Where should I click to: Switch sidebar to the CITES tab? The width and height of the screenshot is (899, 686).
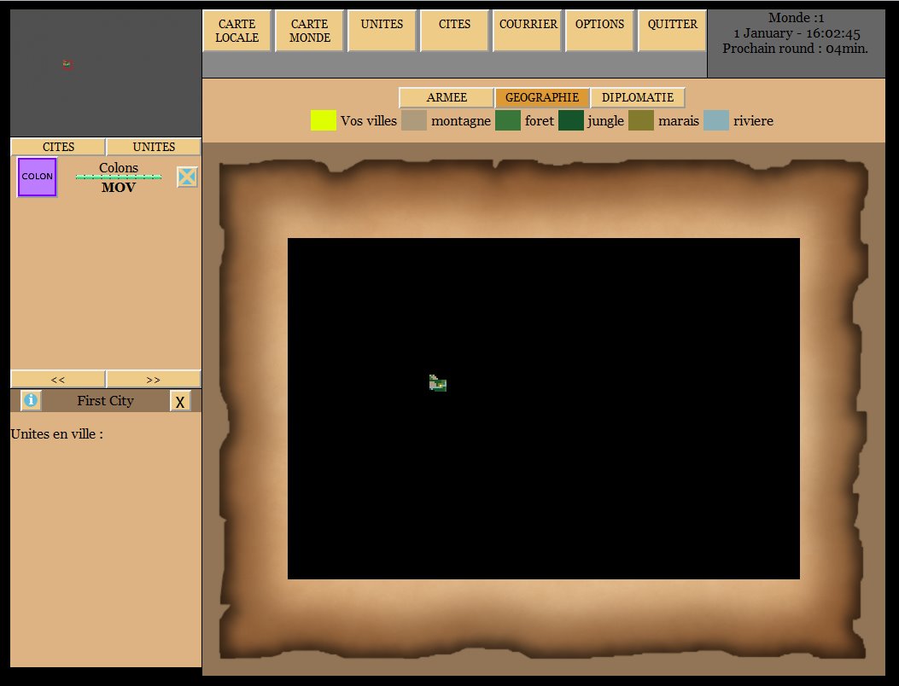(58, 147)
